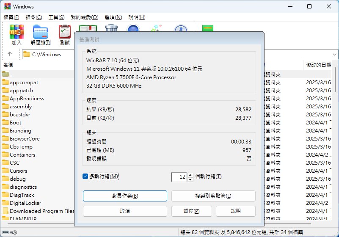Go up one folder with arrow icon
The height and width of the screenshot is (237, 339).
[x=10, y=54]
